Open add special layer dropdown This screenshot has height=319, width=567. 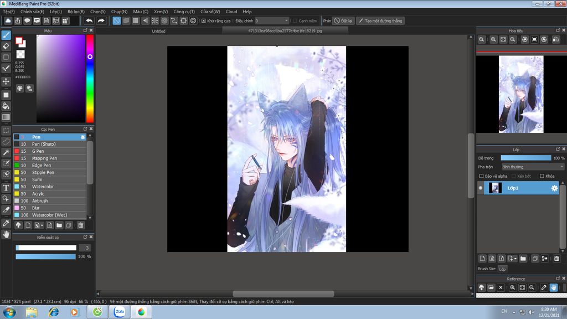(512, 258)
